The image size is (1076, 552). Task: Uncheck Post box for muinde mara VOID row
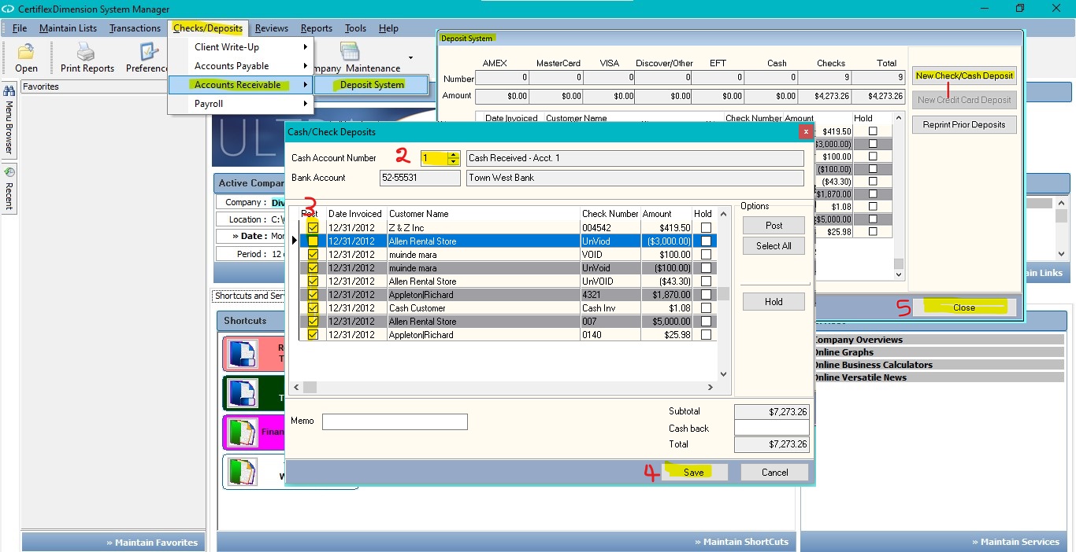coord(313,255)
